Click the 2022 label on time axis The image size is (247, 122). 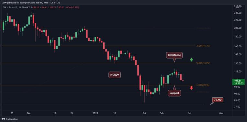[95, 113]
